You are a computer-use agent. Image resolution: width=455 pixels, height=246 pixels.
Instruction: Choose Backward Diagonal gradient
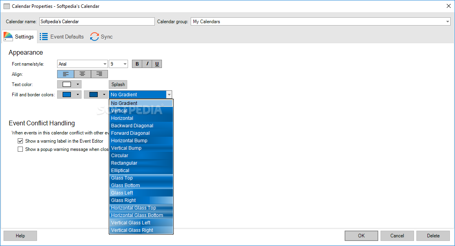141,126
